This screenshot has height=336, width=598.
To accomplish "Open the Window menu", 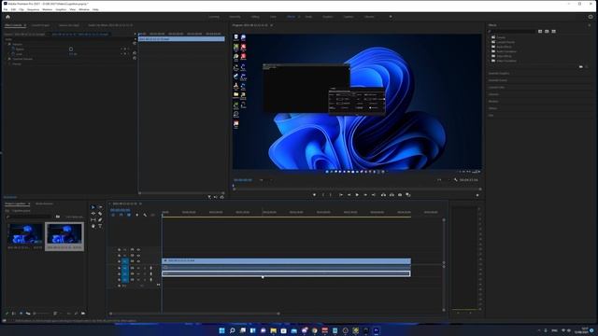I will pyautogui.click(x=84, y=9).
